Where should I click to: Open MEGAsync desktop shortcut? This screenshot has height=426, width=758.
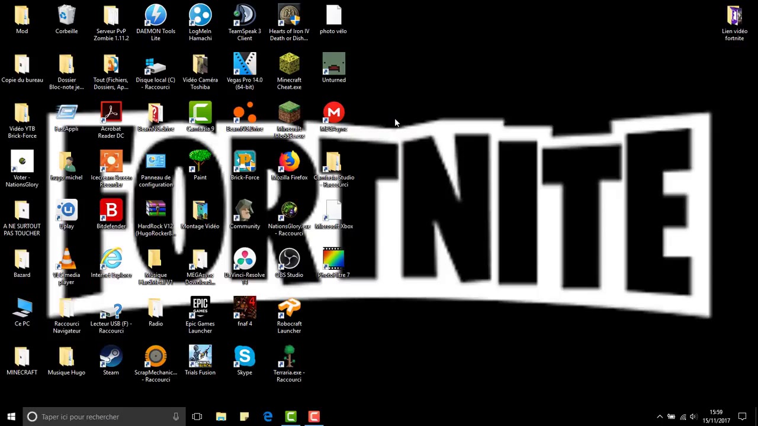333,117
